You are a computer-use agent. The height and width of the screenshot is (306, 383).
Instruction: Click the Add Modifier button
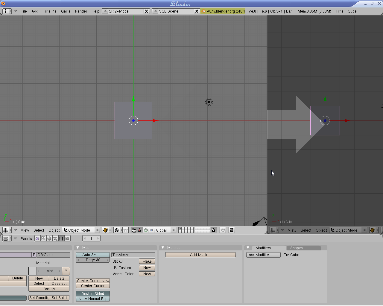263,255
